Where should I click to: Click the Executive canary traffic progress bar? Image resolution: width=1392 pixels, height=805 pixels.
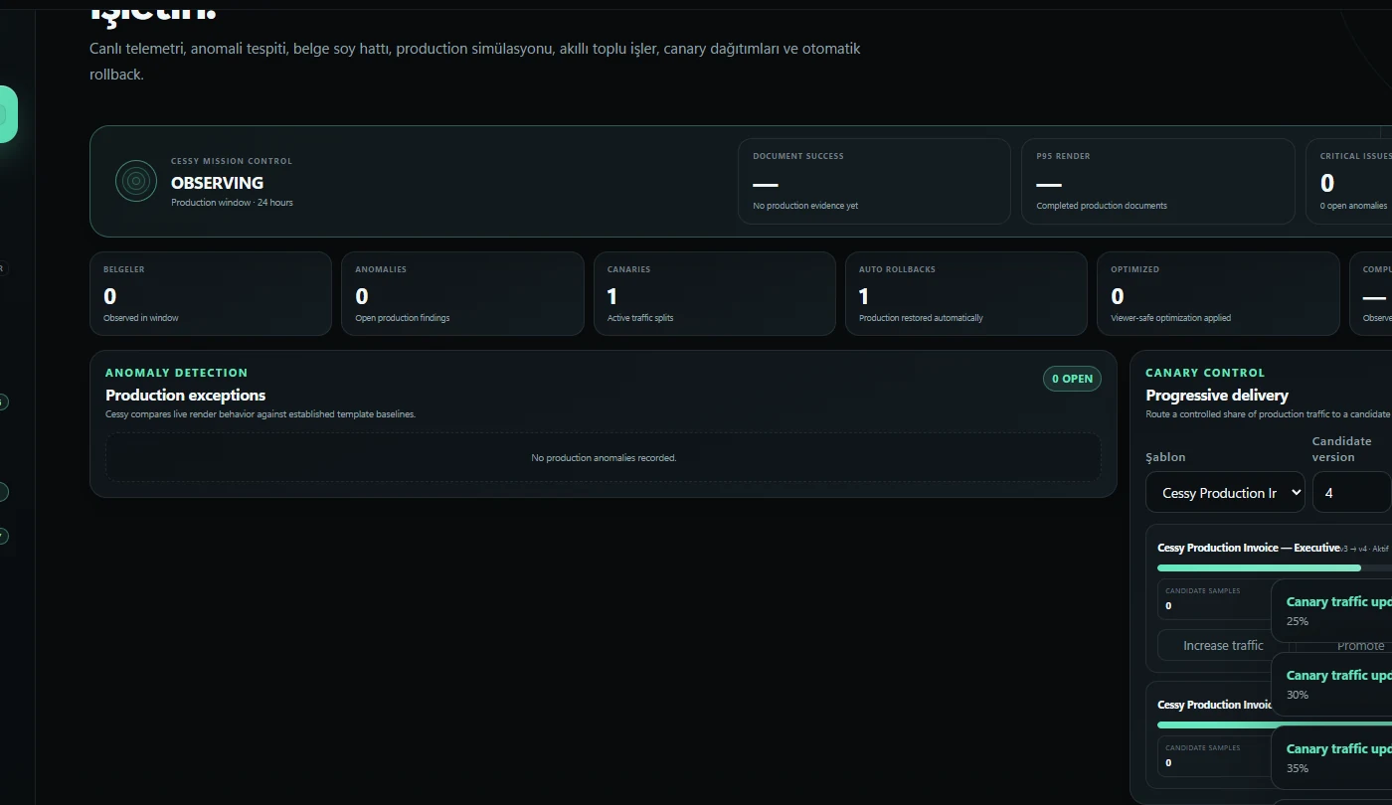(x=1275, y=567)
